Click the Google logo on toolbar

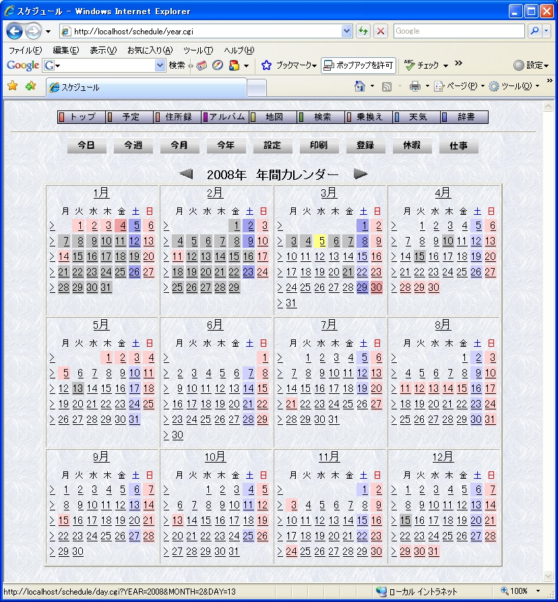(23, 65)
